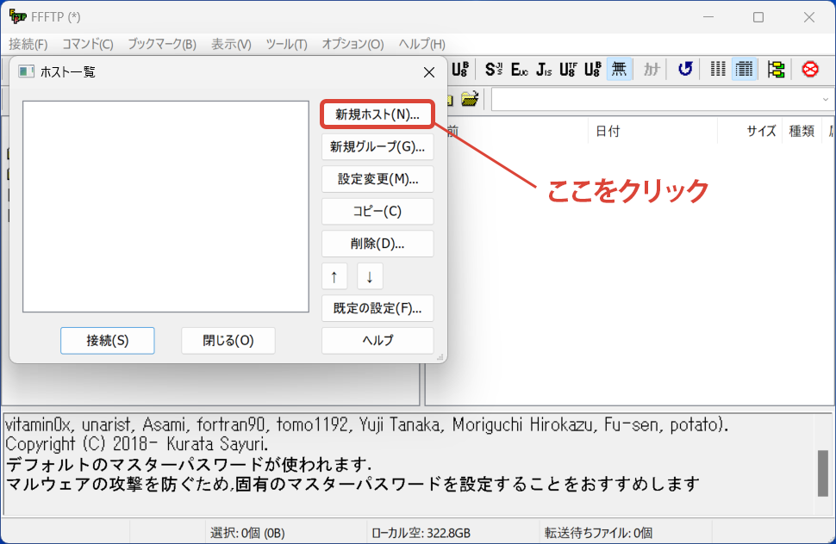Click the red abort transfer icon
The image size is (836, 544).
pos(810,69)
